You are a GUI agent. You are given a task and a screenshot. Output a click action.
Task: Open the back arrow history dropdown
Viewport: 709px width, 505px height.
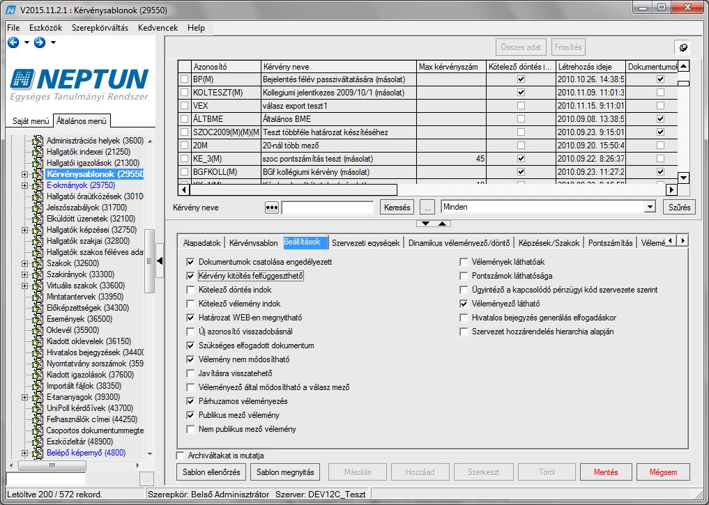click(x=26, y=42)
